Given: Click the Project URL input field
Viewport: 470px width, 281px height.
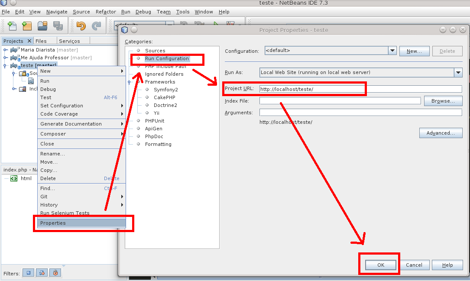Looking at the screenshot, I should [x=360, y=89].
